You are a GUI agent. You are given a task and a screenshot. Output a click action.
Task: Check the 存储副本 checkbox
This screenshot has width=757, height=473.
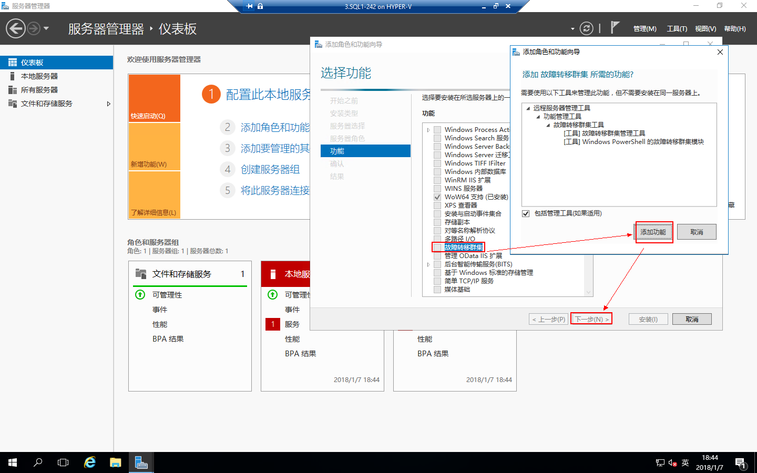pyautogui.click(x=437, y=222)
